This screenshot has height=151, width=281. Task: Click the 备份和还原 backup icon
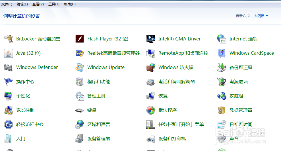click(222, 67)
